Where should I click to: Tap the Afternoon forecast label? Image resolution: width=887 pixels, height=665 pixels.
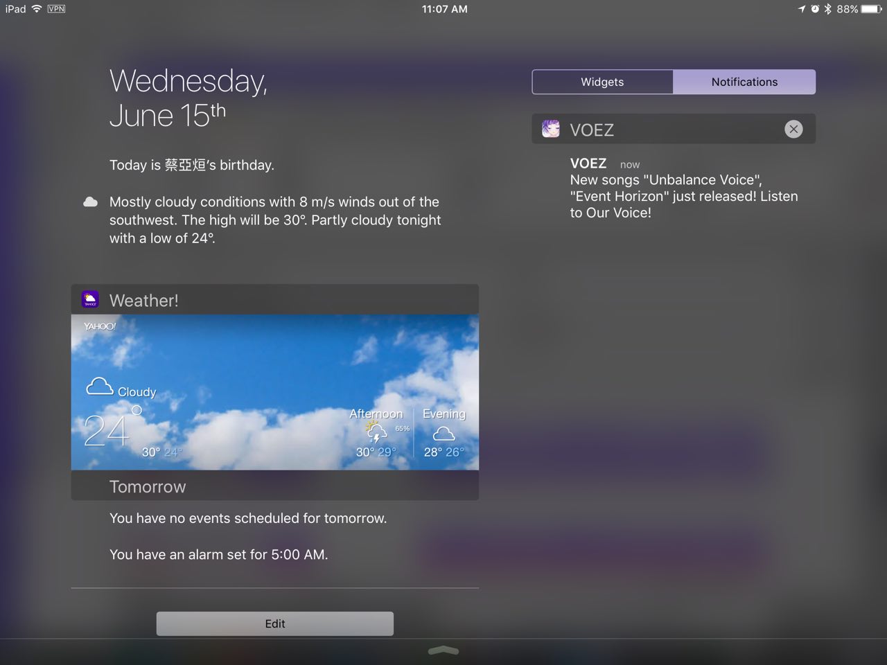point(376,414)
